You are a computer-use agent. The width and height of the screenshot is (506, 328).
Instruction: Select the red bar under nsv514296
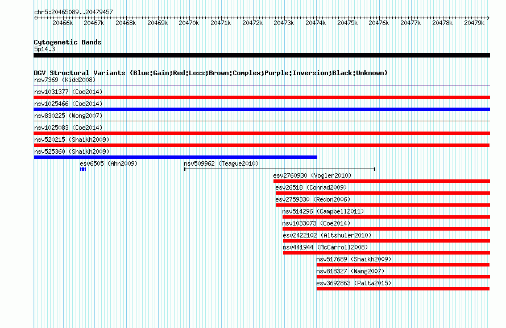386,217
